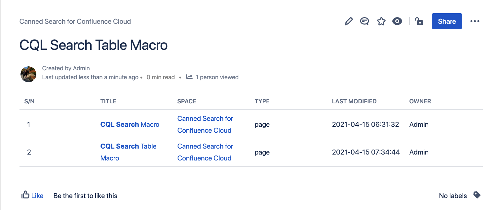Click the Admin author avatar

click(x=28, y=74)
